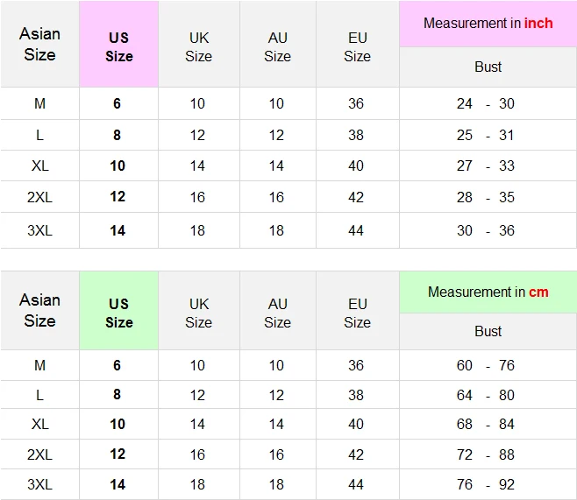577x500 pixels.
Task: Click the Asian Size header in the cm table
Action: click(39, 311)
